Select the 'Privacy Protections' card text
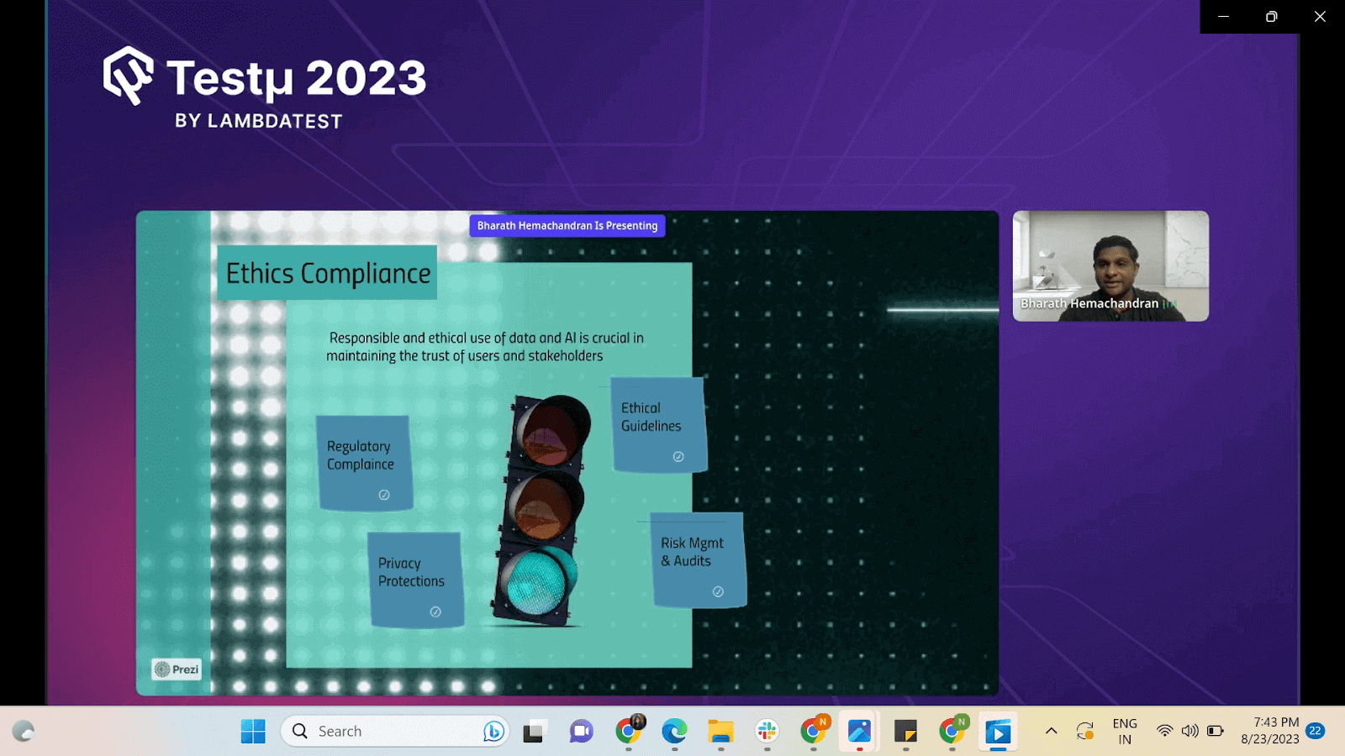 tap(411, 572)
